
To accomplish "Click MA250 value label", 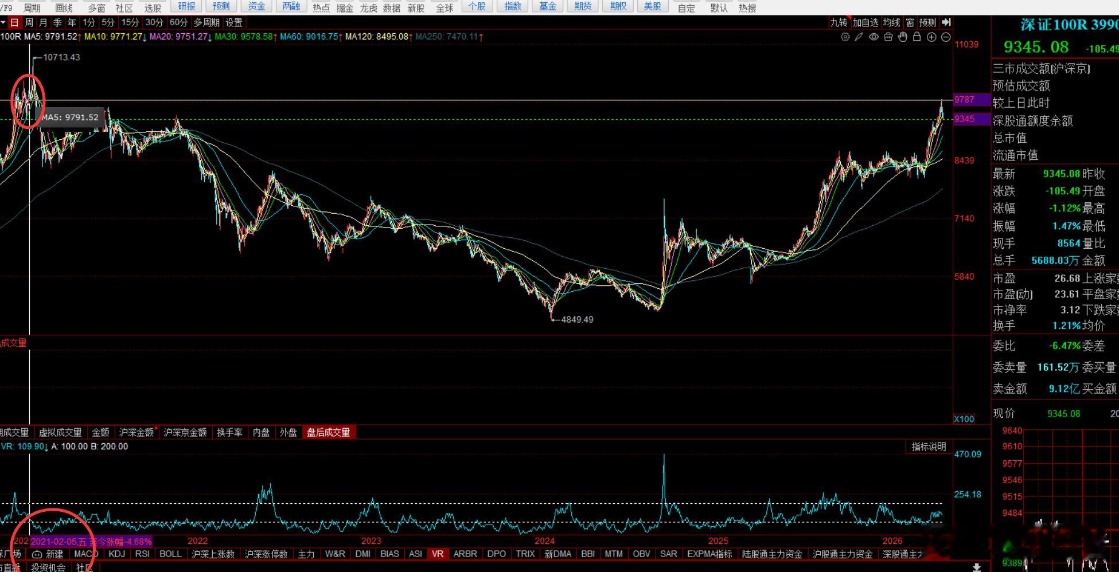I will pyautogui.click(x=449, y=37).
